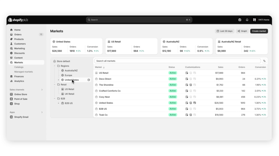Select Store default in tree
The width and height of the screenshot is (279, 156).
coord(62,61)
